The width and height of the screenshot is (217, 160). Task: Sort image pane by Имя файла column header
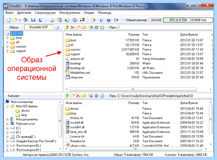[x=74, y=35]
